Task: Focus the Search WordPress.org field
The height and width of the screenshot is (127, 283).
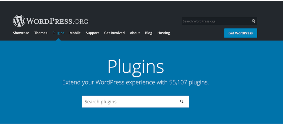Action: click(x=216, y=21)
